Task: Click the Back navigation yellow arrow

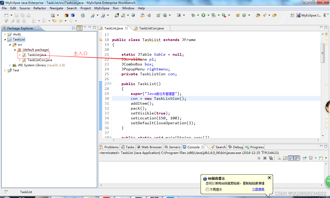Action: pyautogui.click(x=61, y=21)
